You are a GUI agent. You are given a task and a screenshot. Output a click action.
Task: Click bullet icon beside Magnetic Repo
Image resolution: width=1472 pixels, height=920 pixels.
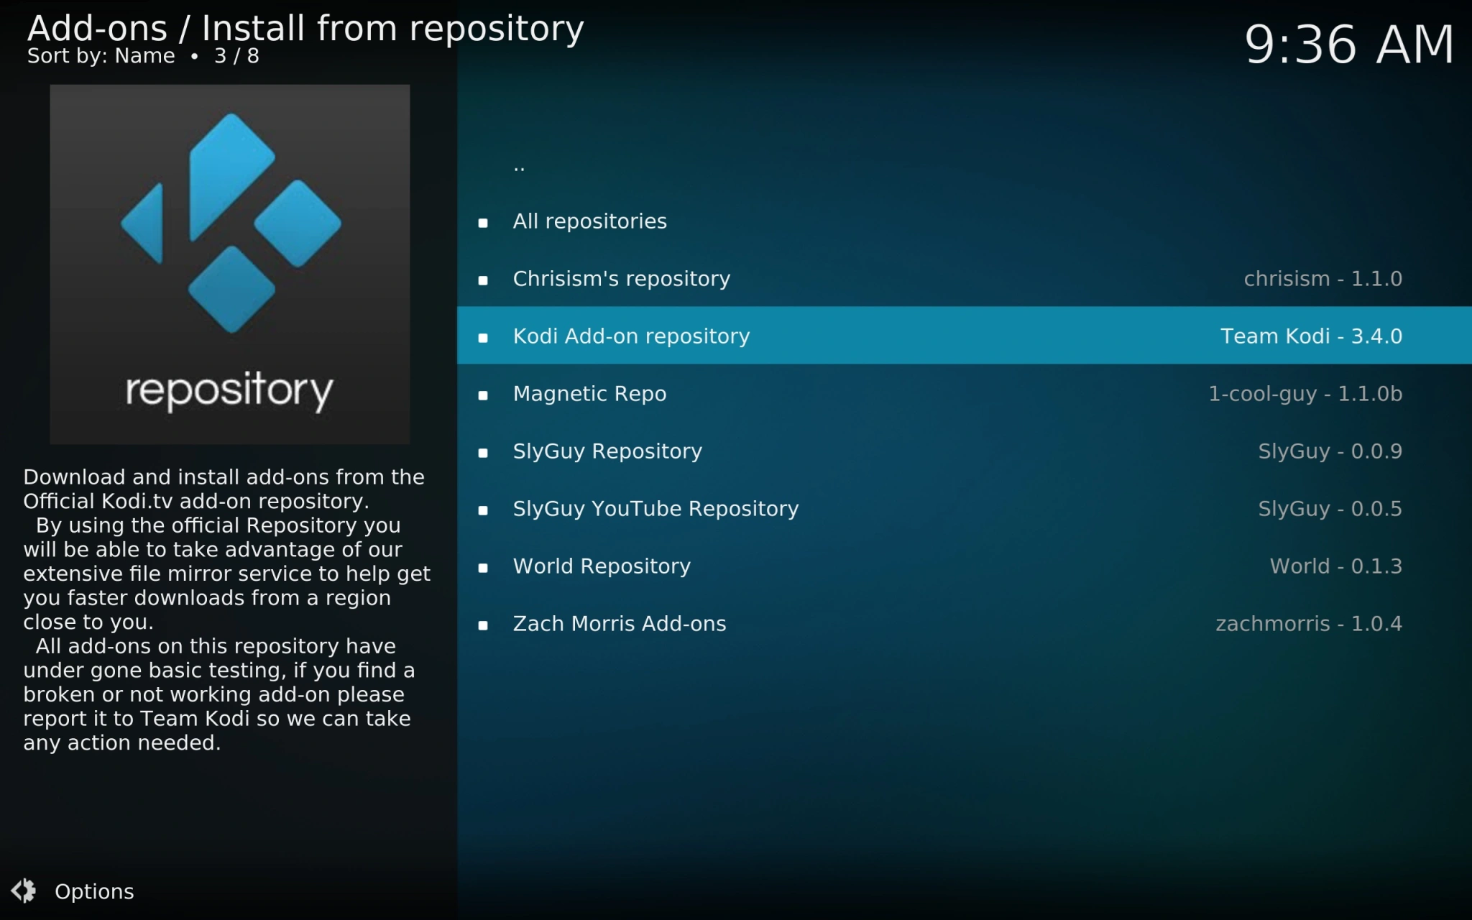point(483,395)
